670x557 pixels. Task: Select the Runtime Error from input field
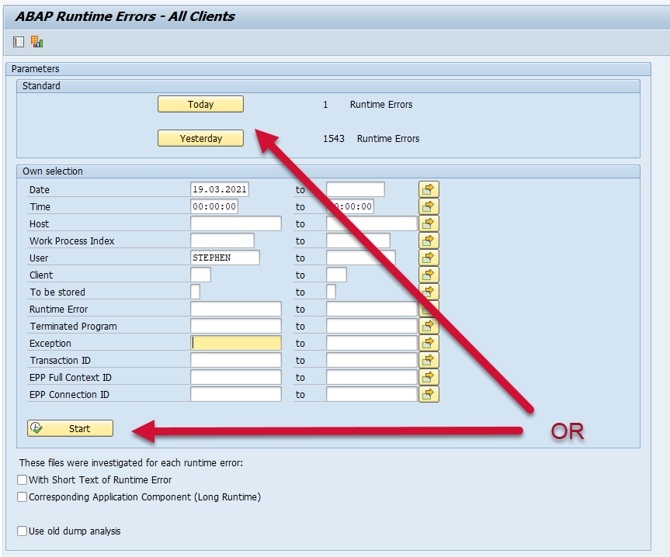point(235,309)
